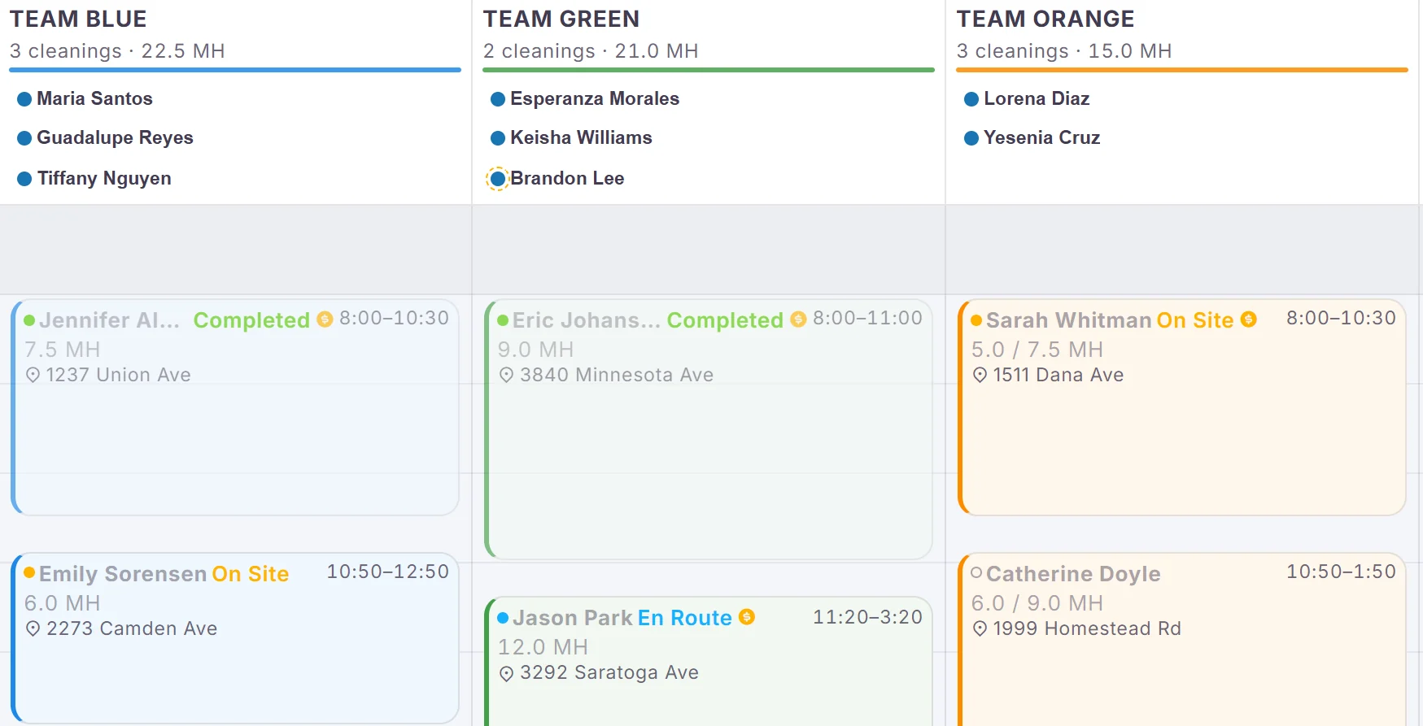
Task: Click the blue dot next to Maria Santos
Action: [24, 99]
